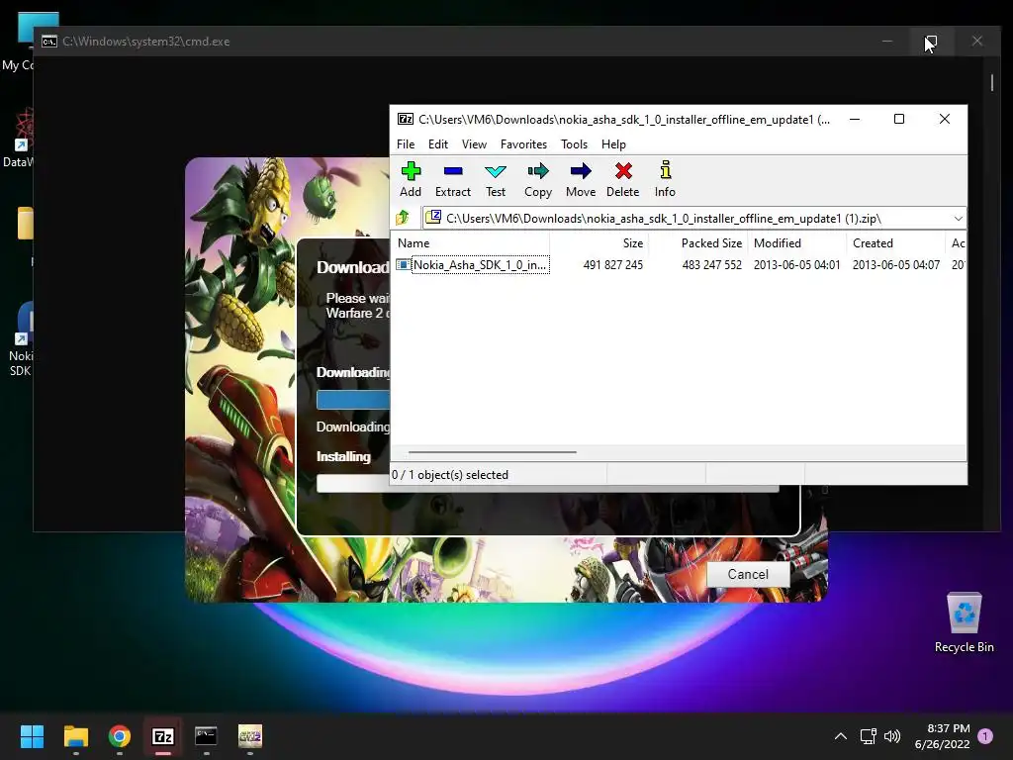
Task: Click the cmd.exe vertical scrollbar
Action: pos(992,83)
